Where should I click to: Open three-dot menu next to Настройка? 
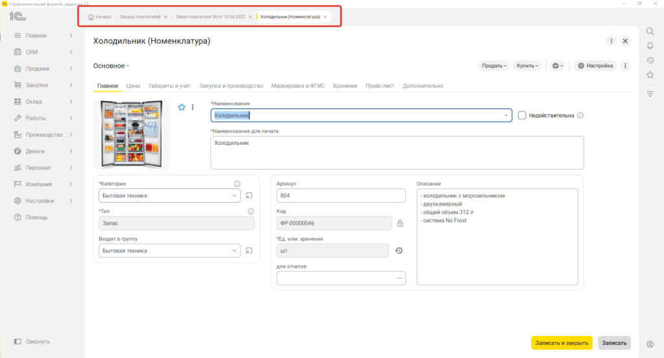[625, 65]
